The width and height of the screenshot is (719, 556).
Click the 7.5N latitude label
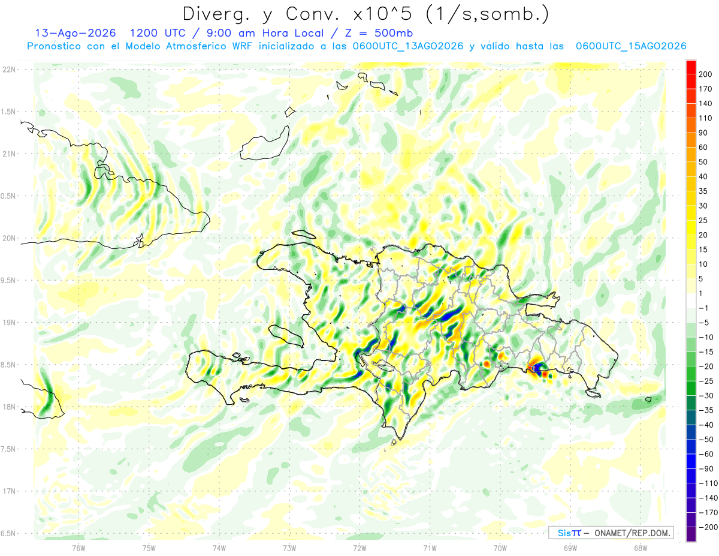coord(9,449)
